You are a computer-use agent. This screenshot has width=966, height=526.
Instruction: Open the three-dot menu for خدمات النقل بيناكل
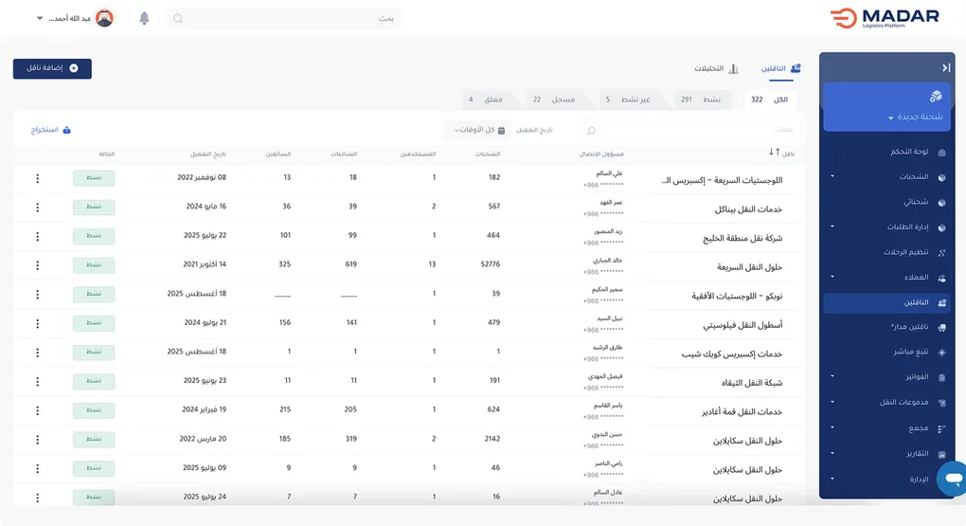pos(38,208)
